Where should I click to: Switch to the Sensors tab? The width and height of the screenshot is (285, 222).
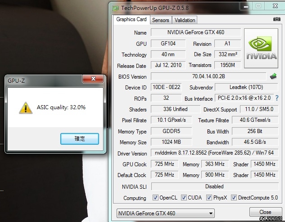[x=161, y=20]
